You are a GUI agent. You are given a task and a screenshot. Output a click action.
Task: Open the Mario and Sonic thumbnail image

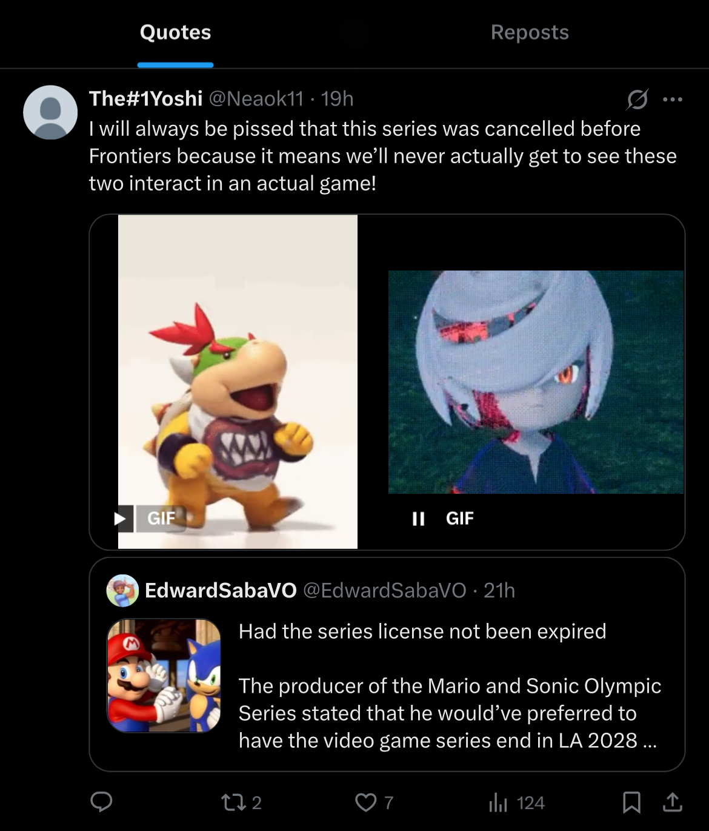click(164, 675)
